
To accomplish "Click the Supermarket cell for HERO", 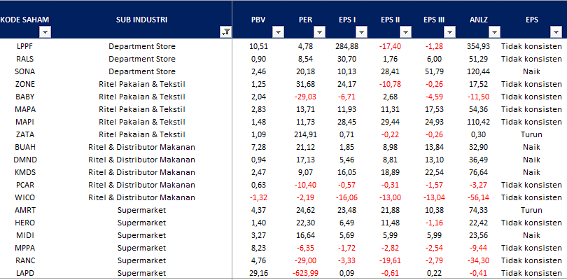I will point(142,222).
